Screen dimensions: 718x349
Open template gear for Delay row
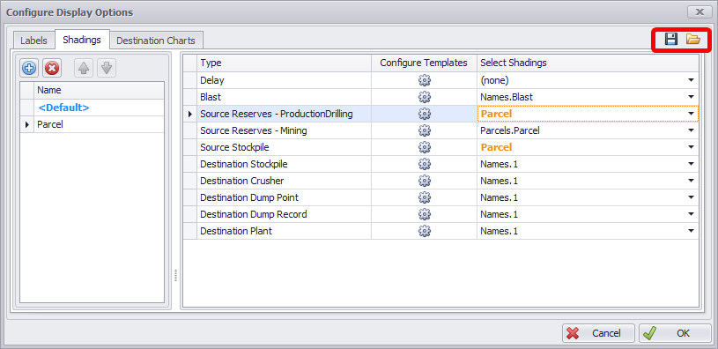[425, 80]
